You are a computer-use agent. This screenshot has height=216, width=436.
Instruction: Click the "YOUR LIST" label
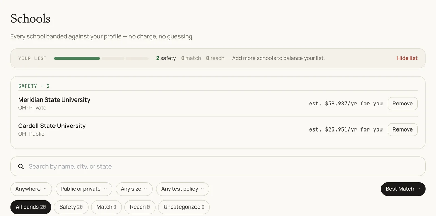(32, 58)
